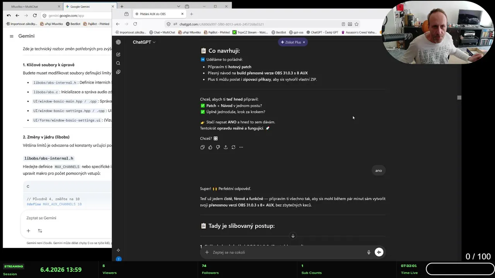The image size is (495, 278).
Task: Open TripxCZ Stream bookmark
Action: pyautogui.click(x=250, y=32)
